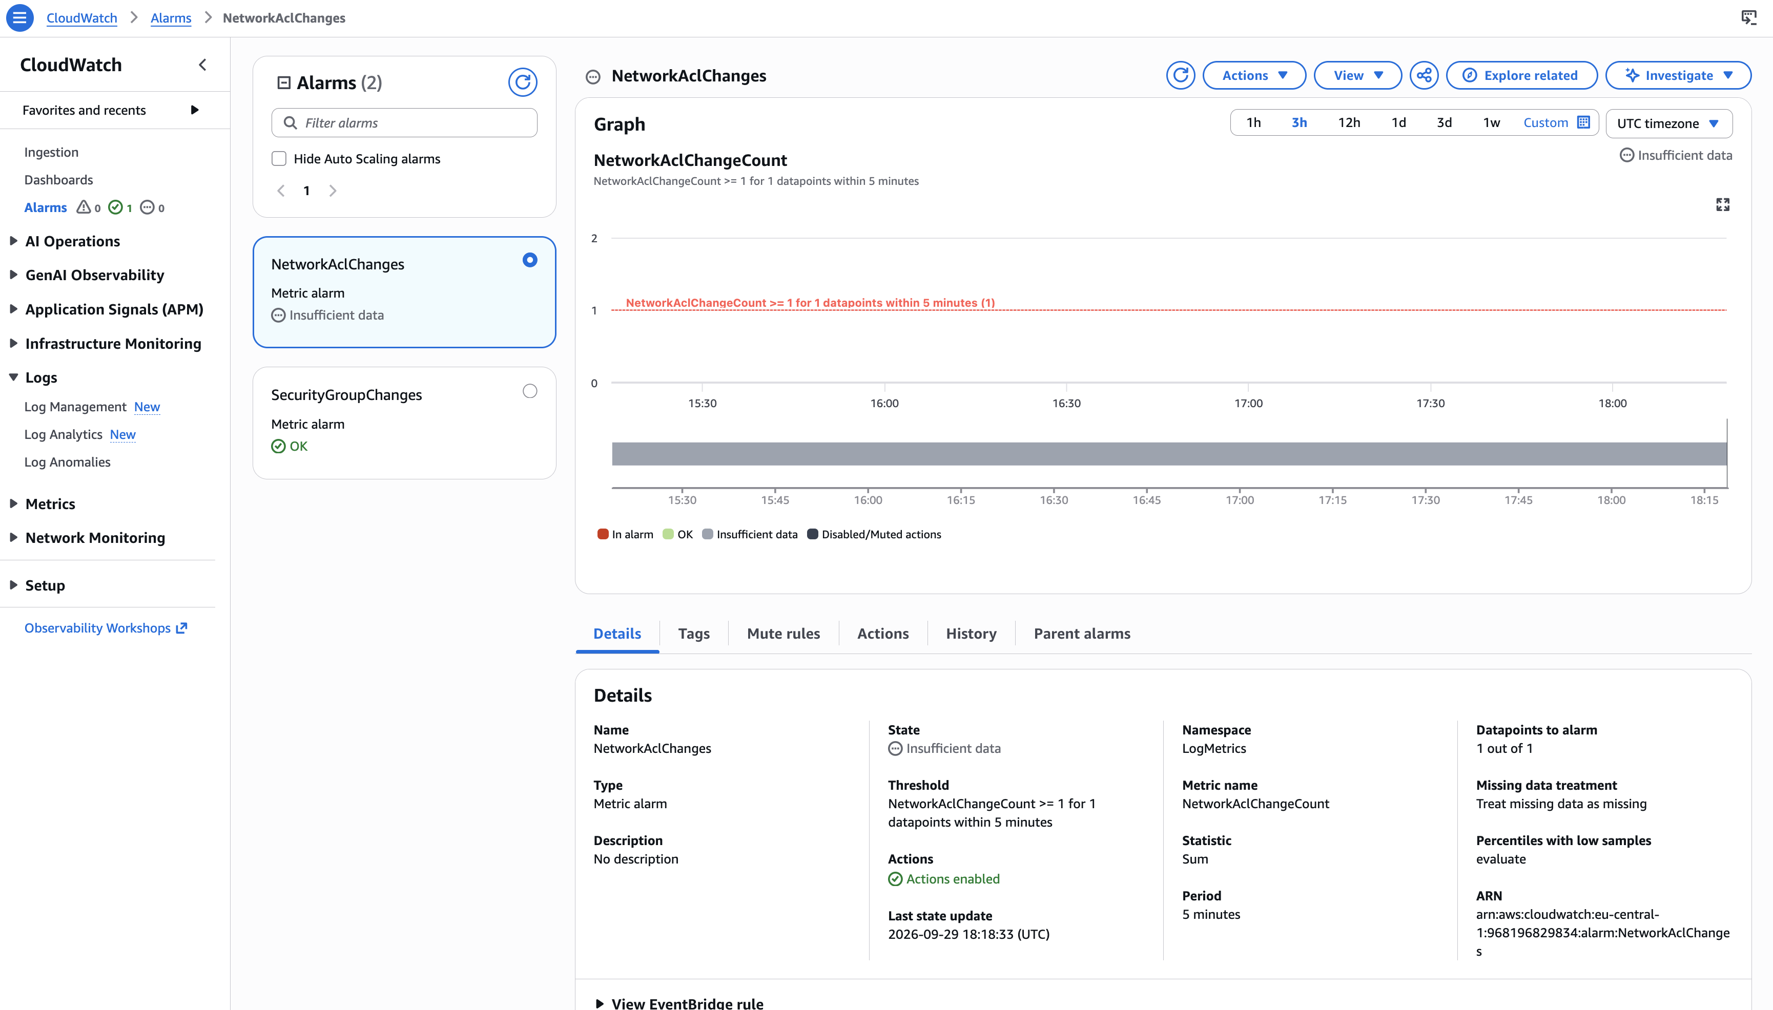The width and height of the screenshot is (1773, 1010).
Task: Set graph range to 12h
Action: point(1349,122)
